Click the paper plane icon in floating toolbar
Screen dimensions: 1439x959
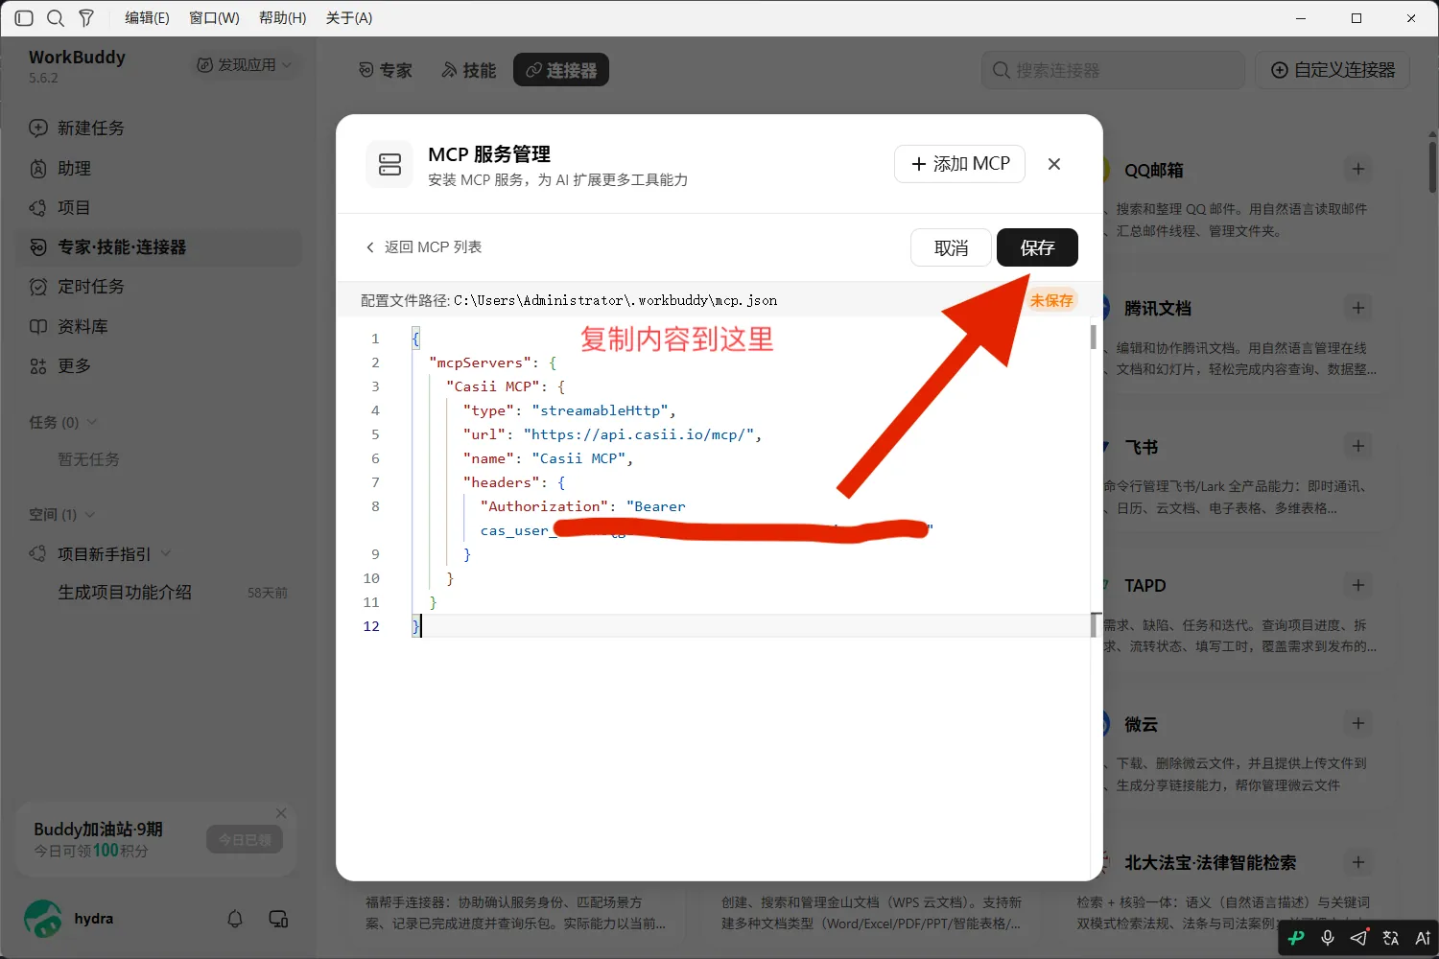tap(1359, 938)
